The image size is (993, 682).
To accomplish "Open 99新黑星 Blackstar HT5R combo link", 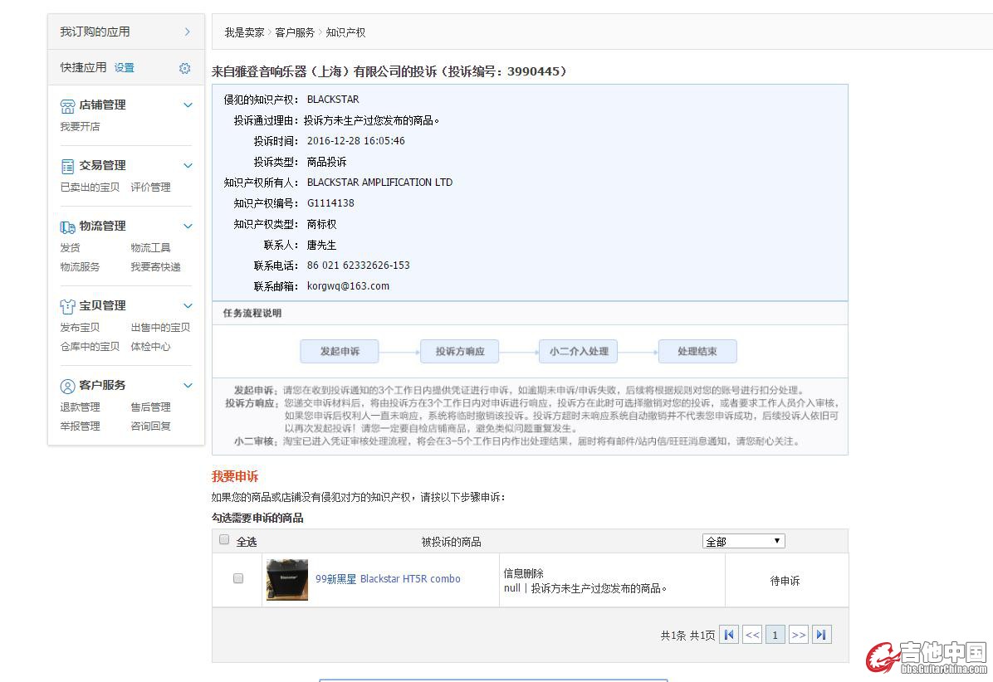I will click(x=388, y=579).
